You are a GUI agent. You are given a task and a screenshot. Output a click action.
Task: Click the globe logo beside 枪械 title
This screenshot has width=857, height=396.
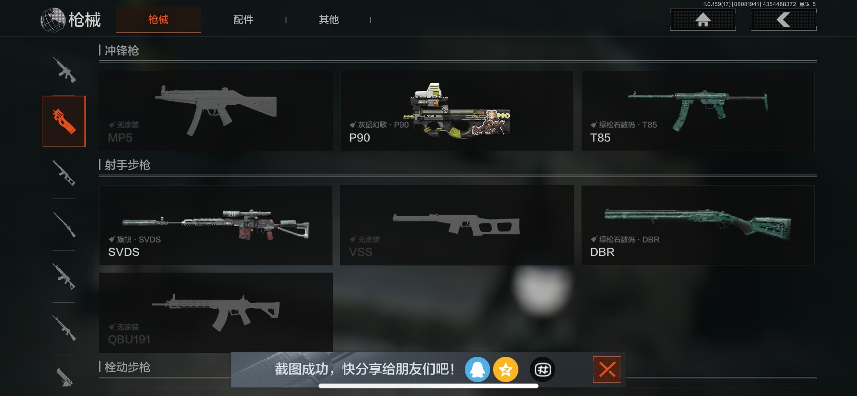click(x=53, y=20)
